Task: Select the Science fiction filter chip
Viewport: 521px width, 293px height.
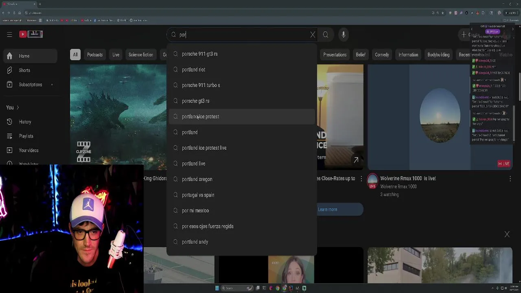Action: (141, 55)
